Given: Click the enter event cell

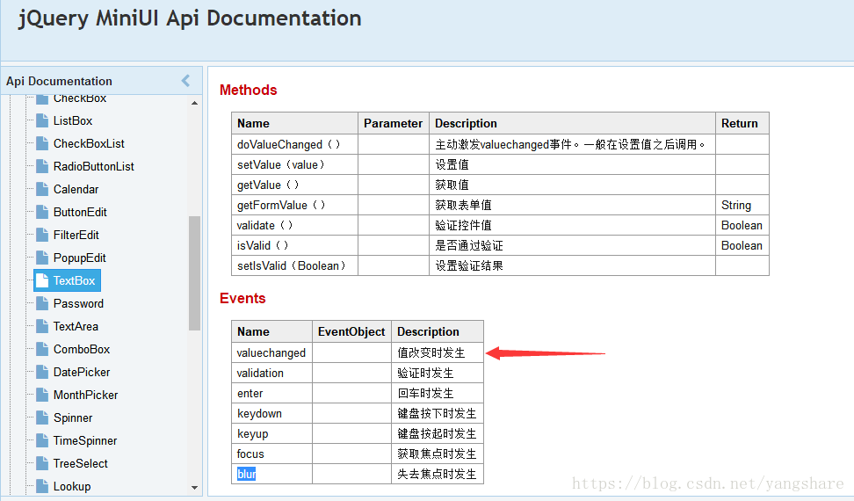Looking at the screenshot, I should 271,393.
